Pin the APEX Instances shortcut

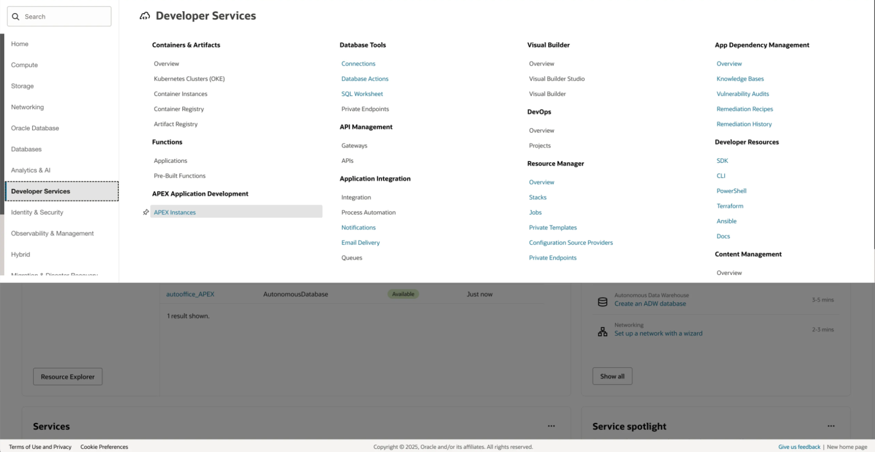coord(146,212)
